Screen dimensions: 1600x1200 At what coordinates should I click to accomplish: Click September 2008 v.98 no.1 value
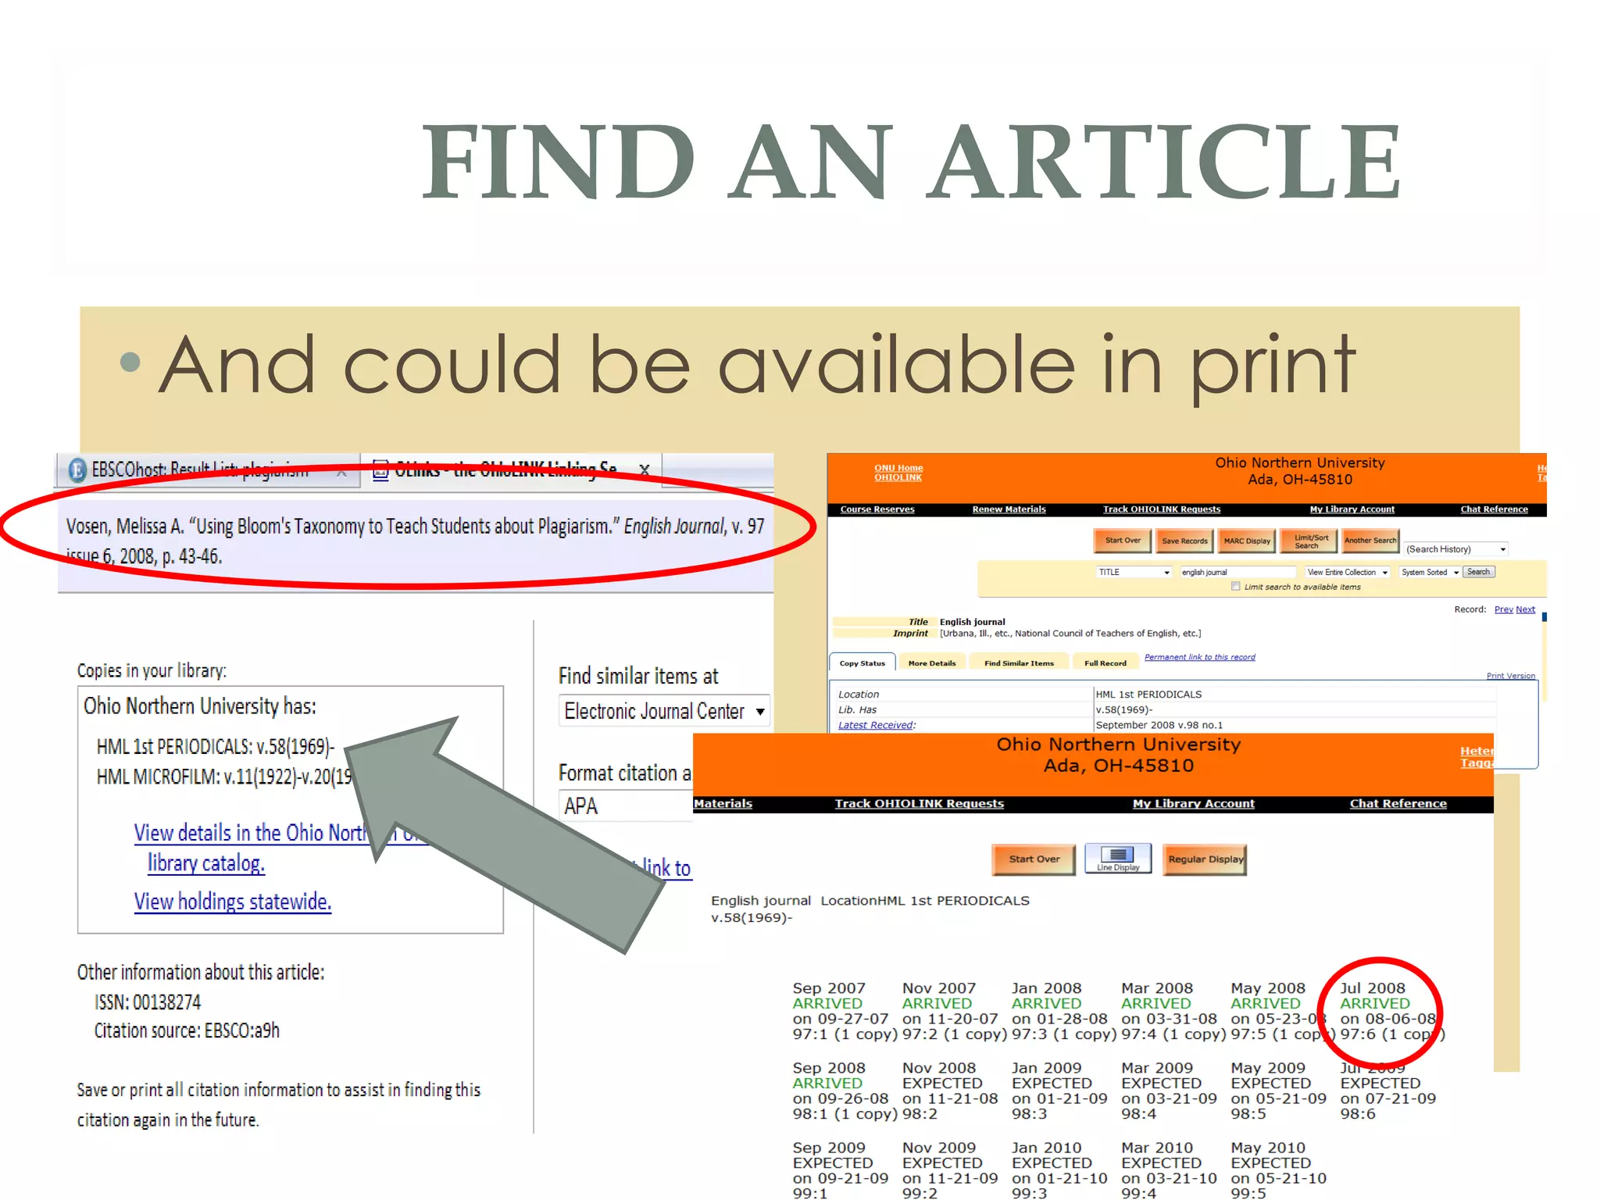click(1159, 725)
